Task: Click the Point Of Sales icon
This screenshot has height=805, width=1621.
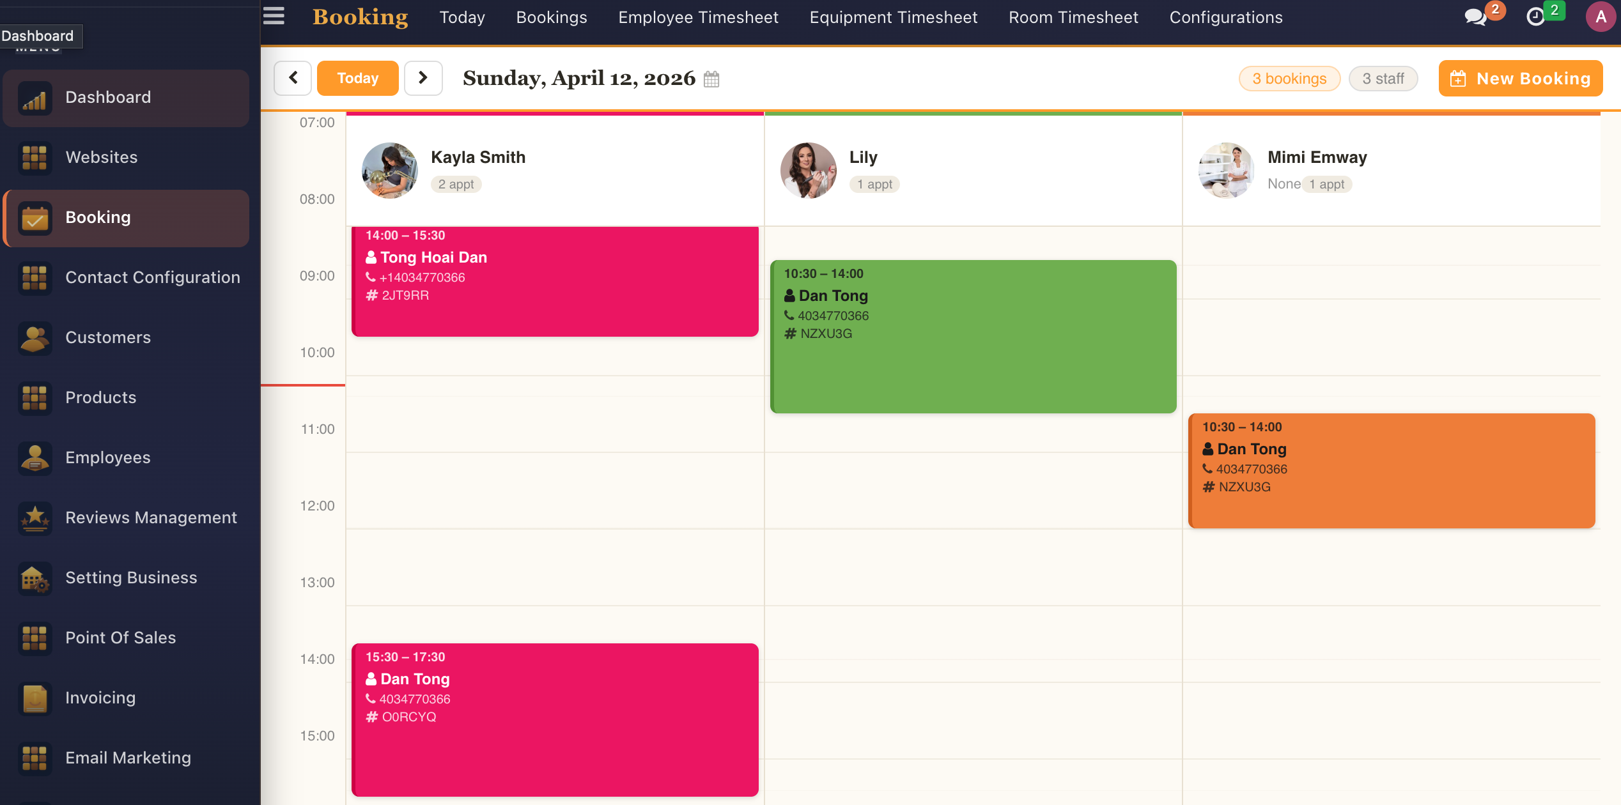Action: (35, 638)
